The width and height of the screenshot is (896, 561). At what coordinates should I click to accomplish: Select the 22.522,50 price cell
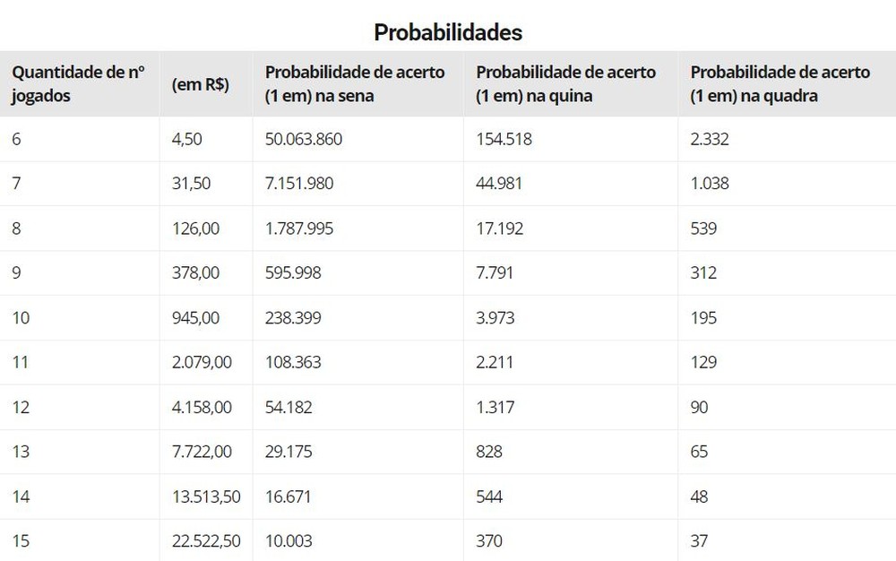tap(206, 541)
